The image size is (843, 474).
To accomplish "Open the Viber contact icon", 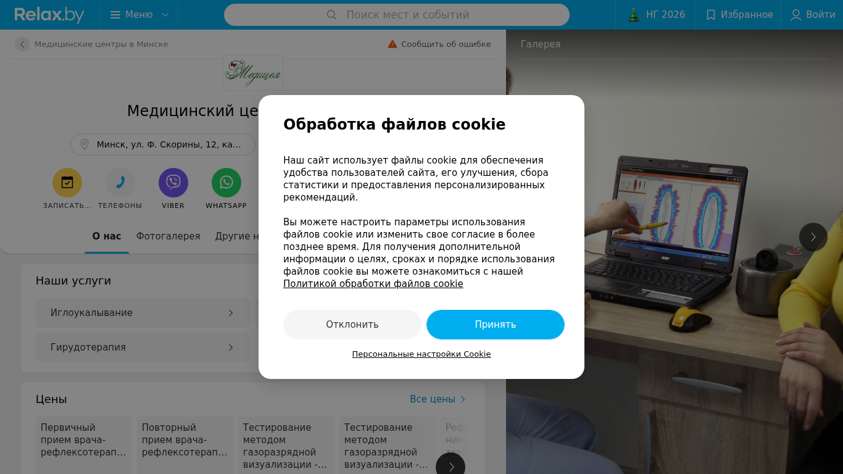I will (173, 183).
